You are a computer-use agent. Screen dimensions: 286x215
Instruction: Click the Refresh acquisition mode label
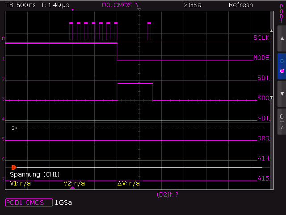coord(241,5)
